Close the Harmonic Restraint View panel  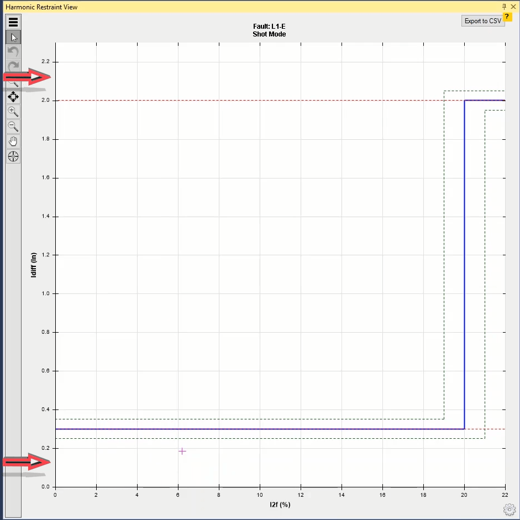coord(513,7)
